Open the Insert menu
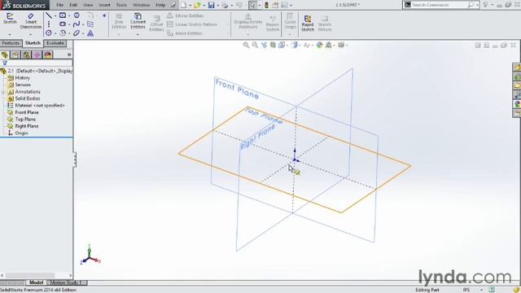The width and height of the screenshot is (521, 293). pyautogui.click(x=104, y=5)
